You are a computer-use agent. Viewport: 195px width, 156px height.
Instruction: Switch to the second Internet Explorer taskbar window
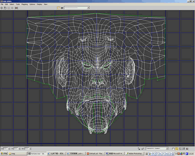[x=76, y=154]
